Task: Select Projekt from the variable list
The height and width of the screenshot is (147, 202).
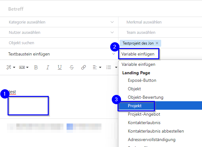Action: [135, 106]
